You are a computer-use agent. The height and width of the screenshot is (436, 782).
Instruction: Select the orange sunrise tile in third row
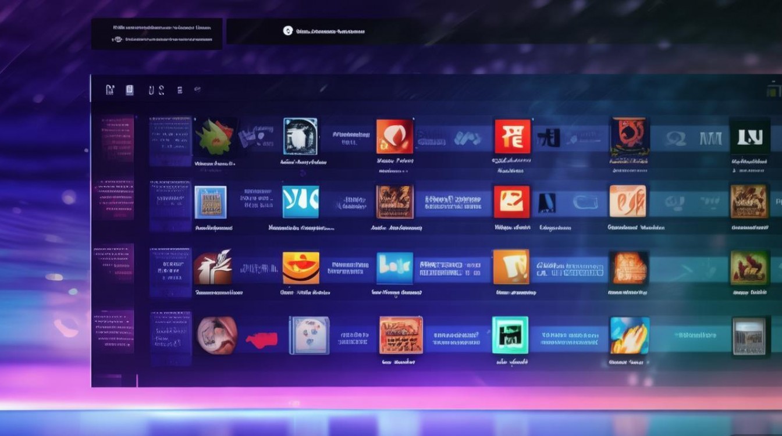[300, 269]
